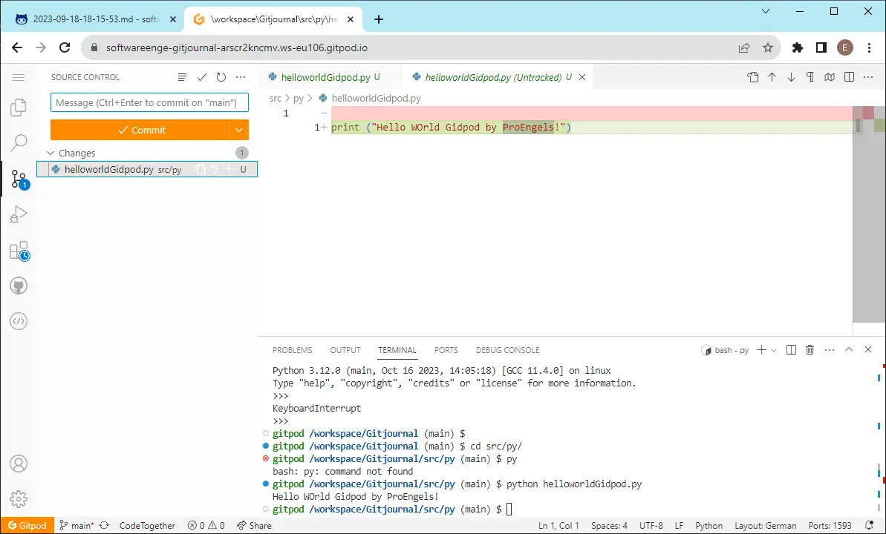
Task: Open new terminal launch profile dropdown
Action: (x=774, y=350)
